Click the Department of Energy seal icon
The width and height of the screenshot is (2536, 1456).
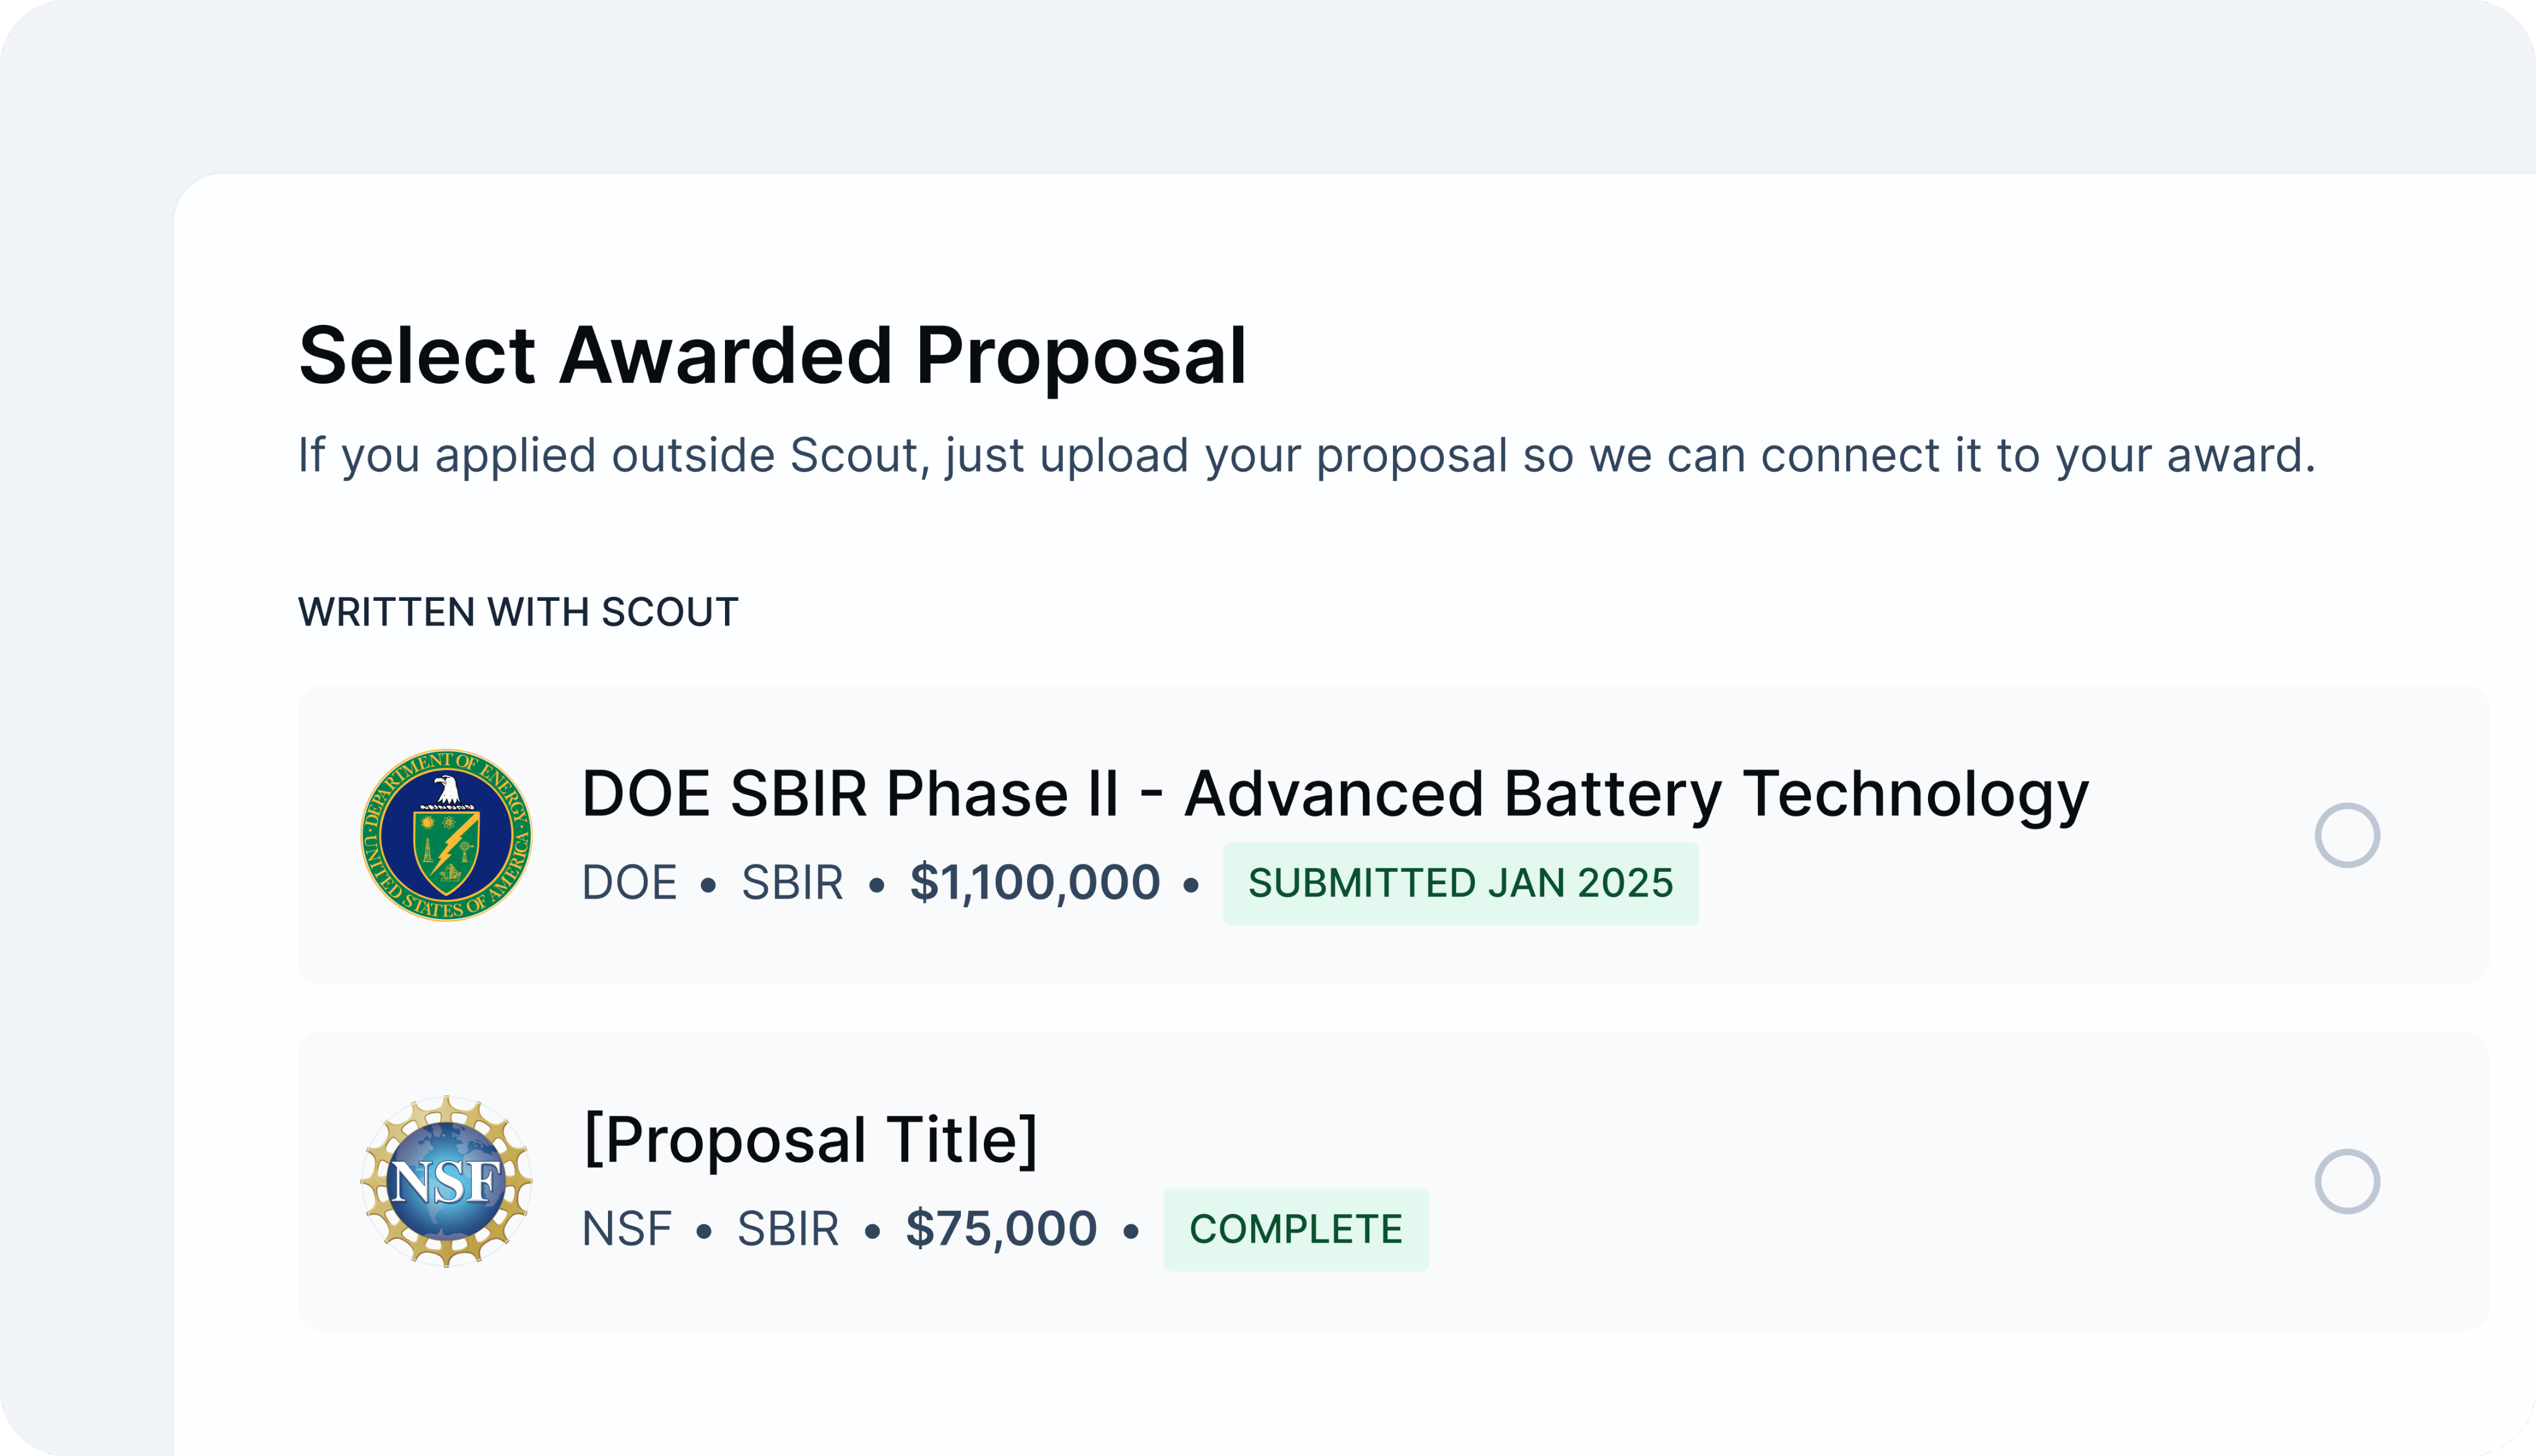click(446, 835)
